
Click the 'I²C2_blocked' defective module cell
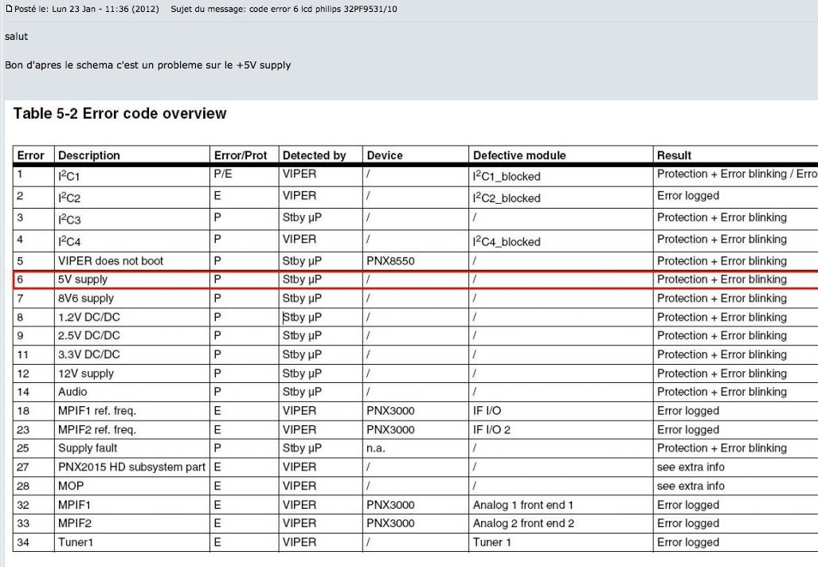507,197
